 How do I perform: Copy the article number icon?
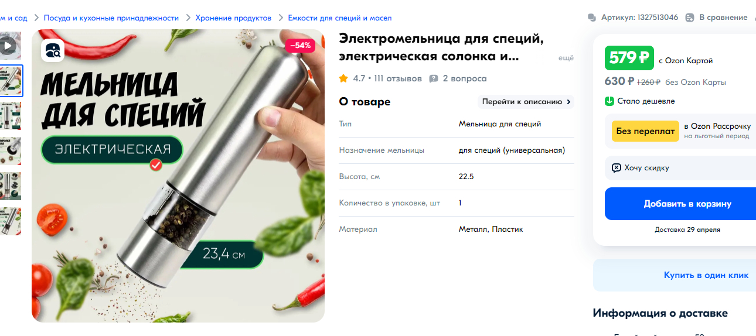point(592,18)
